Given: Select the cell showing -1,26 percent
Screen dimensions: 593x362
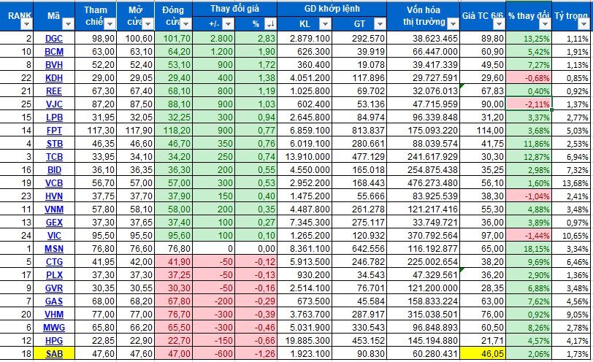Looking at the screenshot, I should [x=256, y=354].
